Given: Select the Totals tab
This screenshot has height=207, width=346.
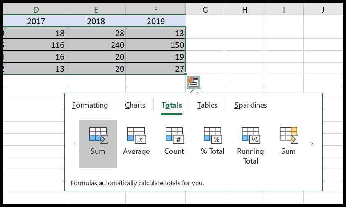Looking at the screenshot, I should 172,105.
